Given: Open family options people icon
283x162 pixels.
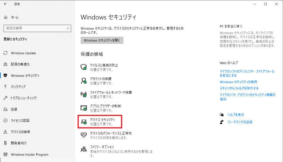Looking at the screenshot, I should pyautogui.click(x=83, y=149).
